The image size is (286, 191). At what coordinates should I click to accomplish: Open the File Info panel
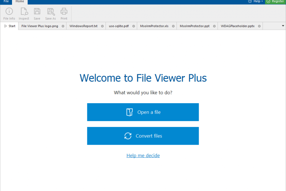9,13
